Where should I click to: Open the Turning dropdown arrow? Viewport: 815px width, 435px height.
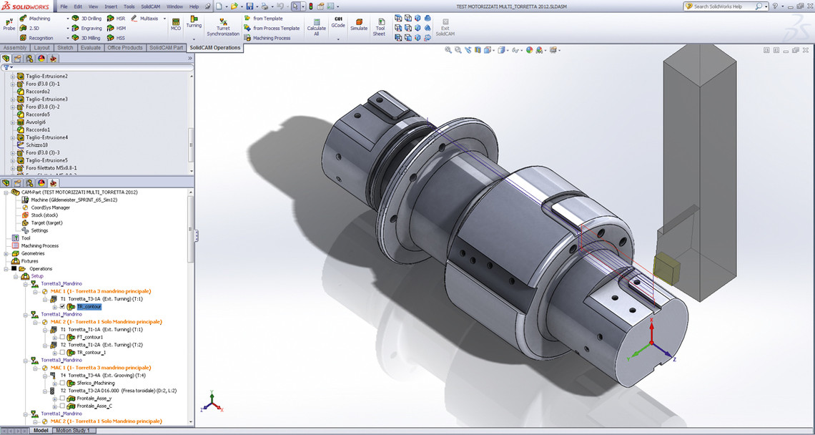tap(194, 39)
